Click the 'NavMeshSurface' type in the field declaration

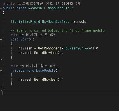tap(56, 22)
